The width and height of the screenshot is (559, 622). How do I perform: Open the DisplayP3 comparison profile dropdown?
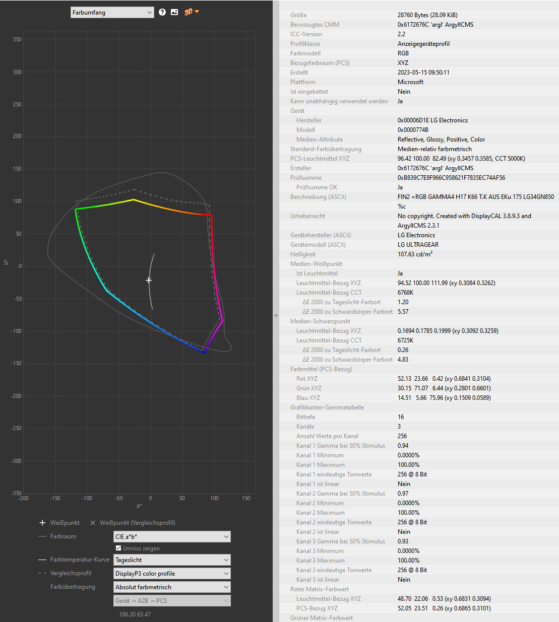coord(172,574)
